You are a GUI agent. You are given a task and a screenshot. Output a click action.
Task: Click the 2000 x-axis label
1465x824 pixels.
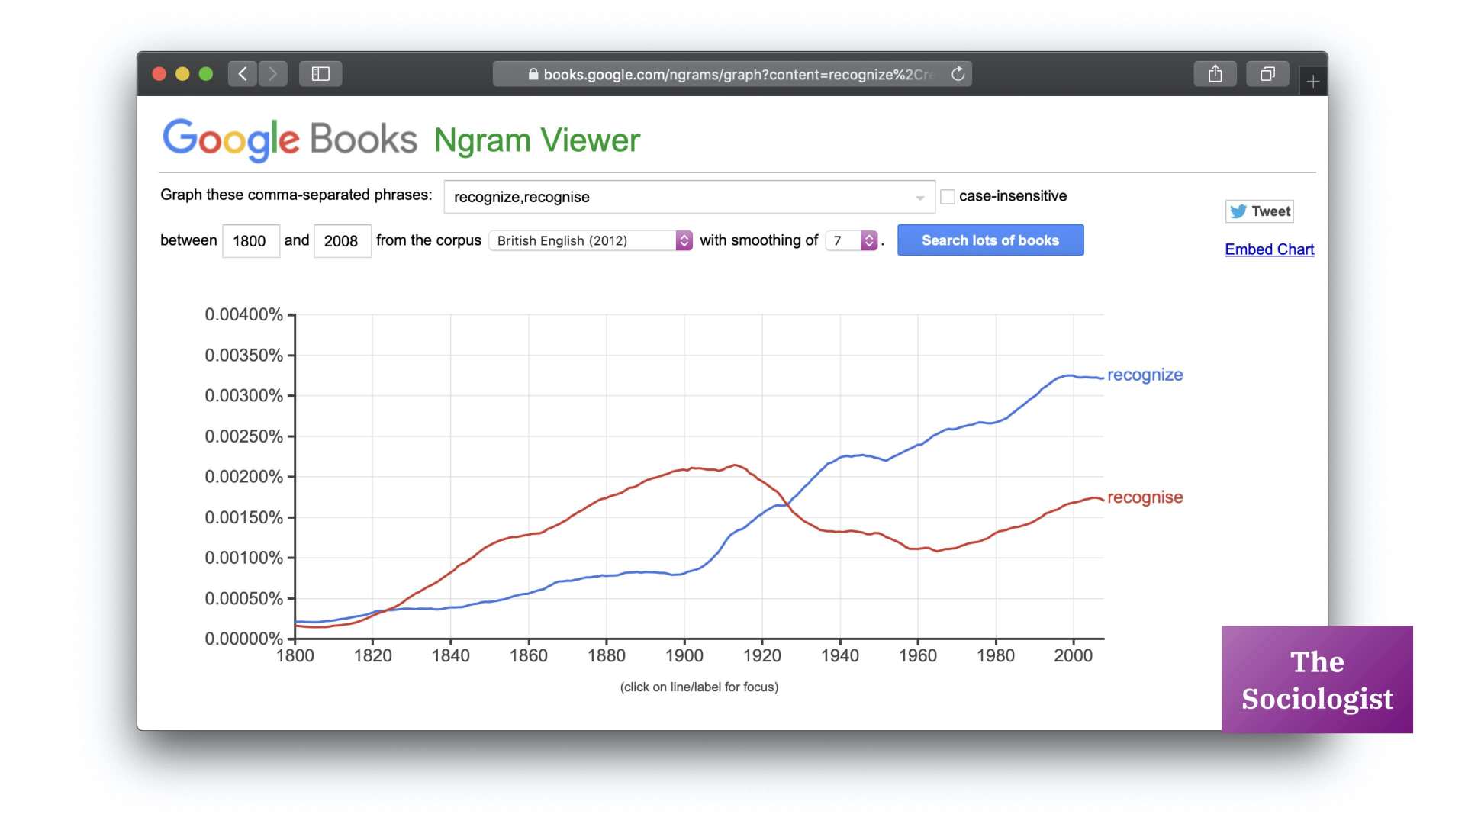point(1074,655)
